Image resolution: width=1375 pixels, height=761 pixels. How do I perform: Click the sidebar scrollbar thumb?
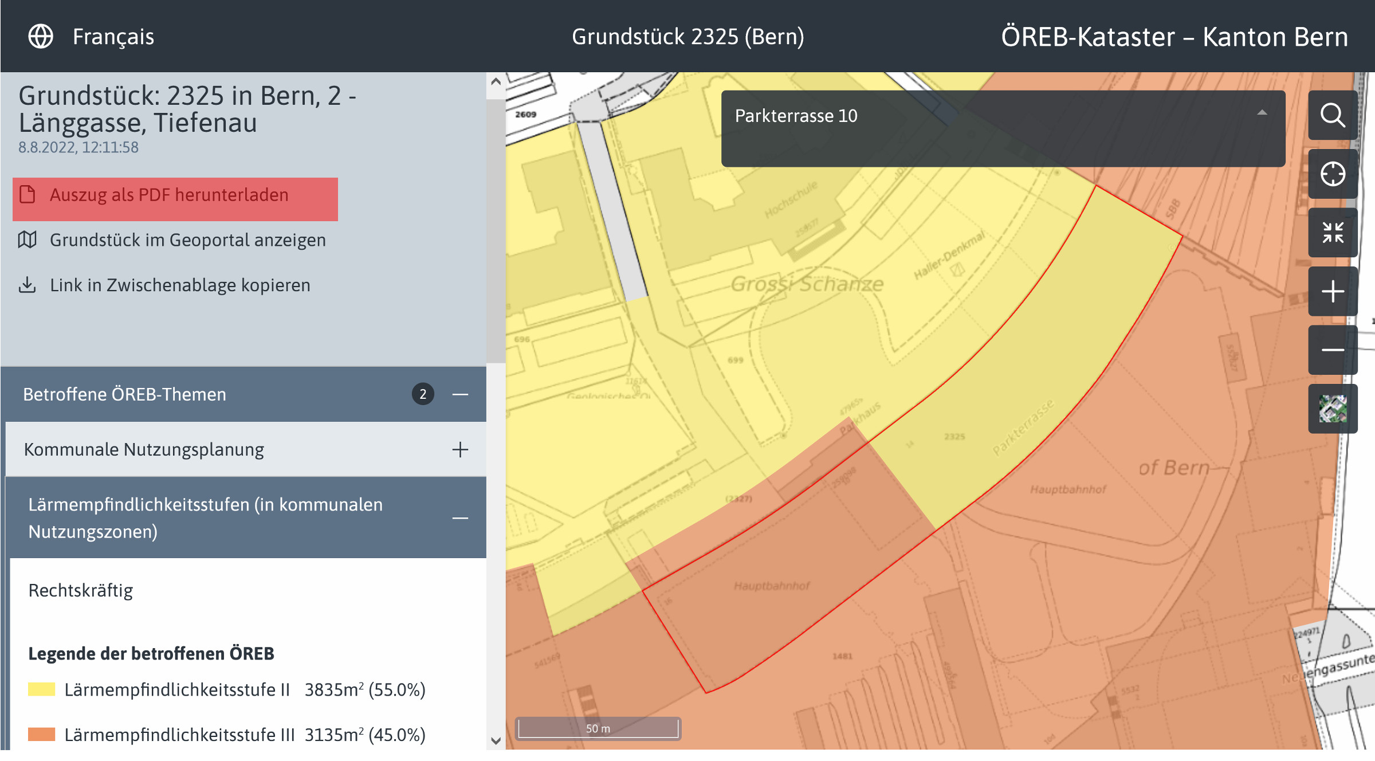tap(496, 231)
